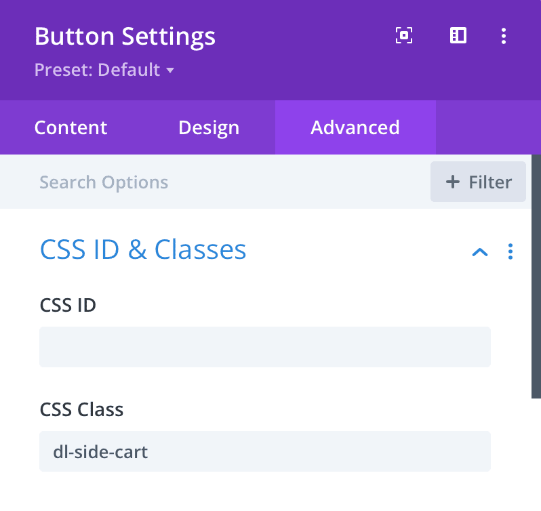Image resolution: width=541 pixels, height=511 pixels.
Task: Click the plus icon beside Filter
Action: (453, 182)
